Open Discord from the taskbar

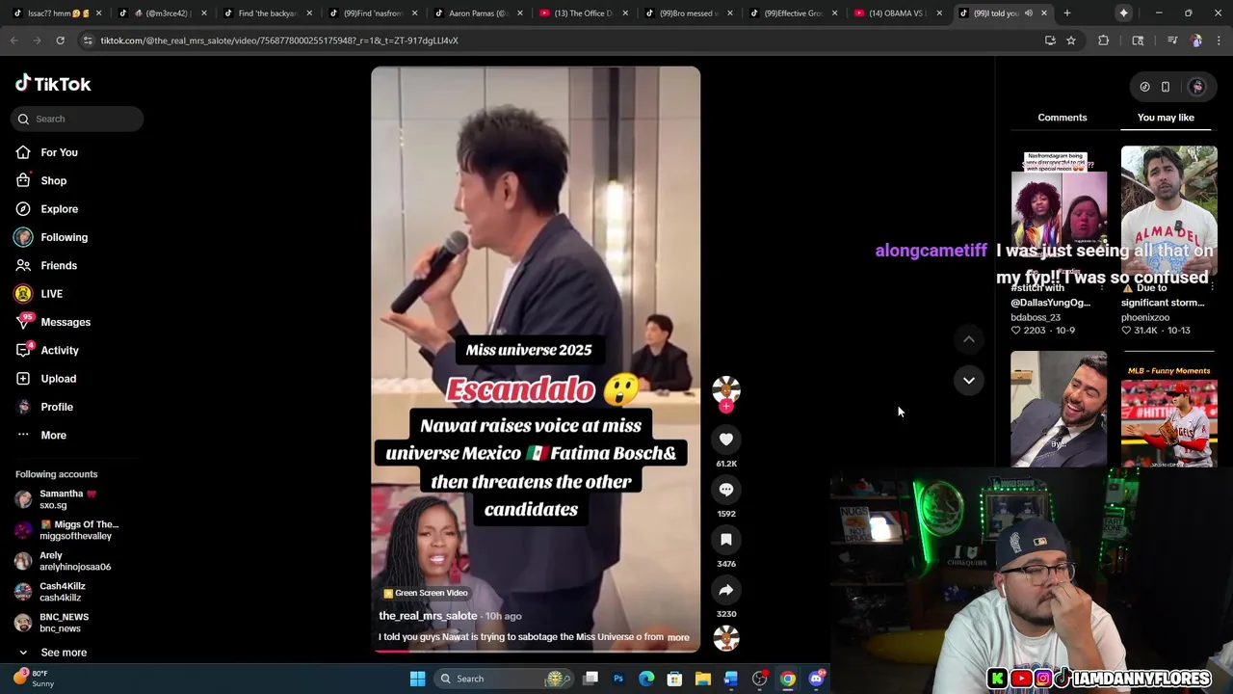click(x=817, y=679)
